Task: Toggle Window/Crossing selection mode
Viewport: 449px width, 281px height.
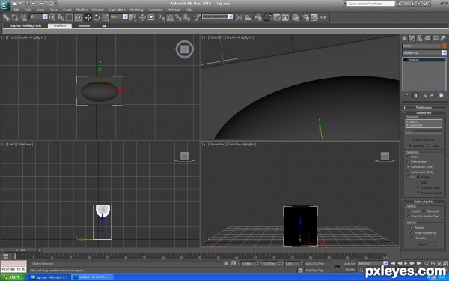Action: pyautogui.click(x=78, y=18)
